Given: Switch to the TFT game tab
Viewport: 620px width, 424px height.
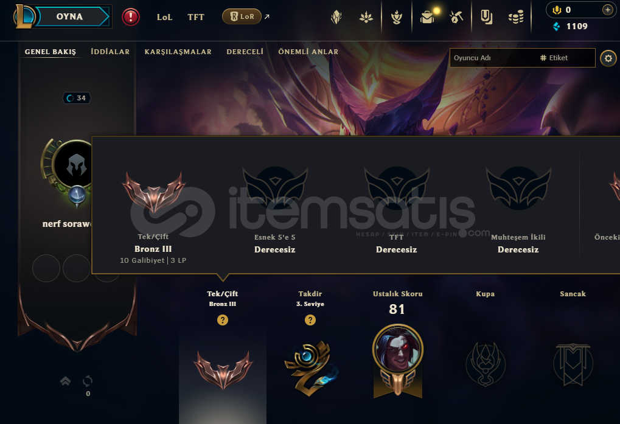Looking at the screenshot, I should click(196, 17).
